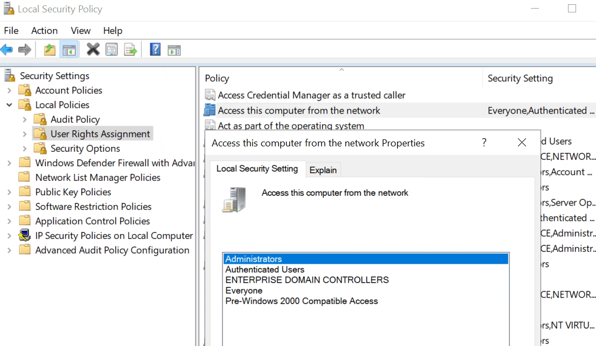Image resolution: width=596 pixels, height=346 pixels.
Task: Open the File menu
Action: click(11, 30)
